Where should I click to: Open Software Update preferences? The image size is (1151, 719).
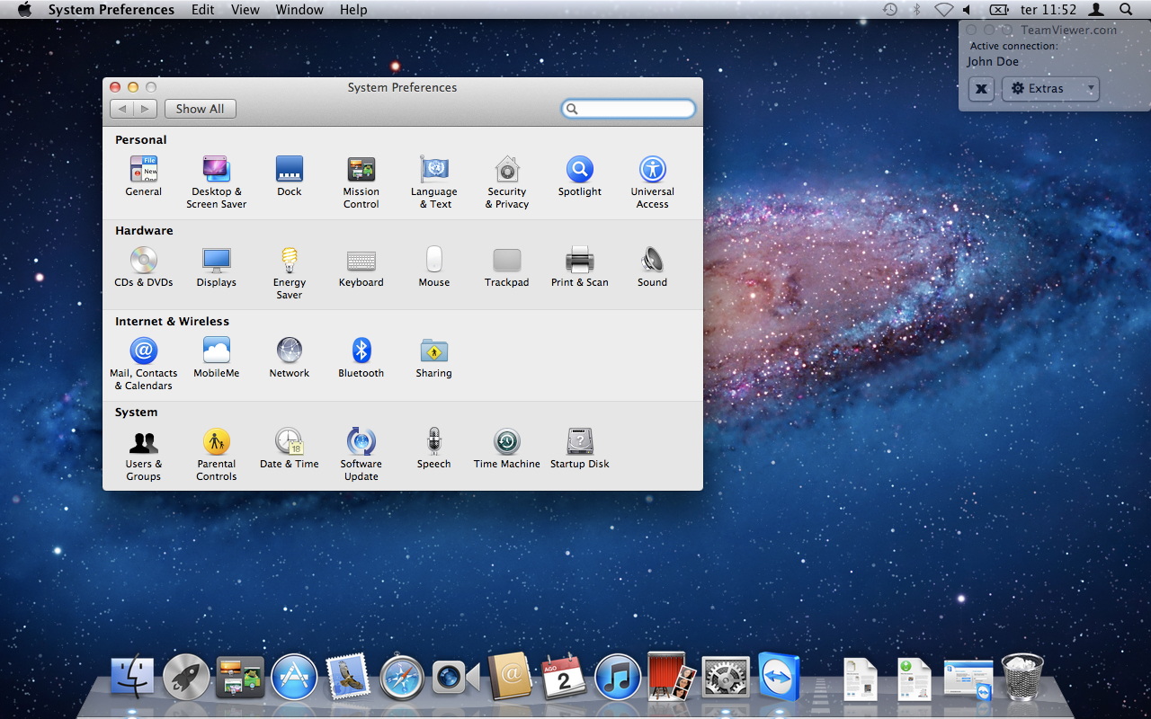point(361,442)
